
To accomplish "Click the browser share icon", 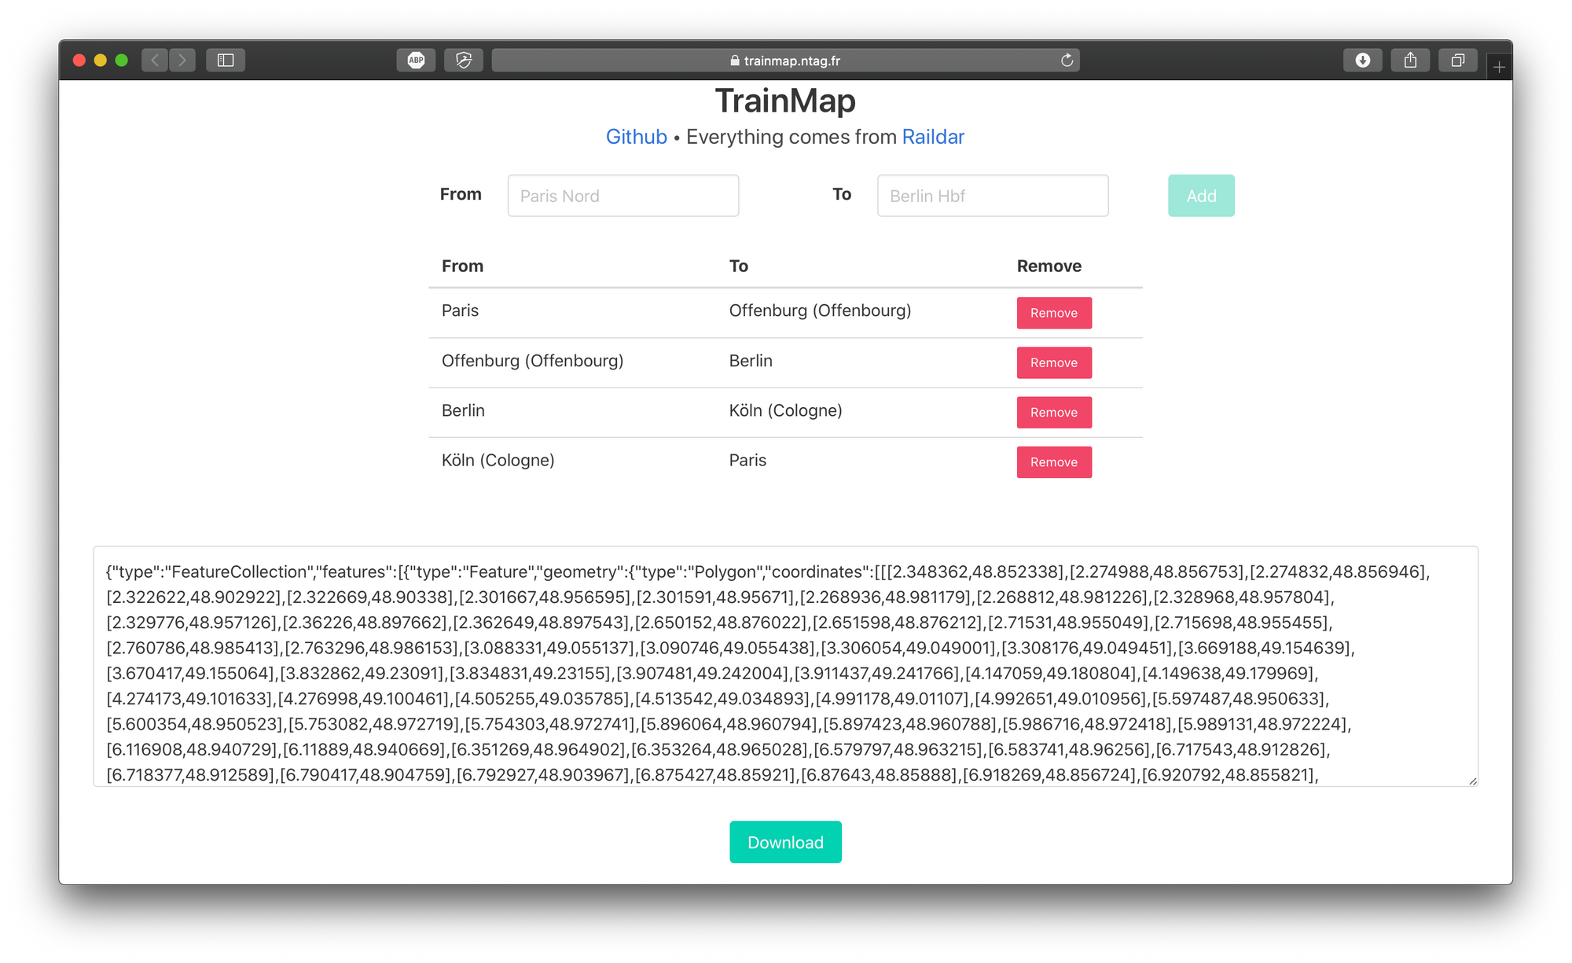I will coord(1408,61).
